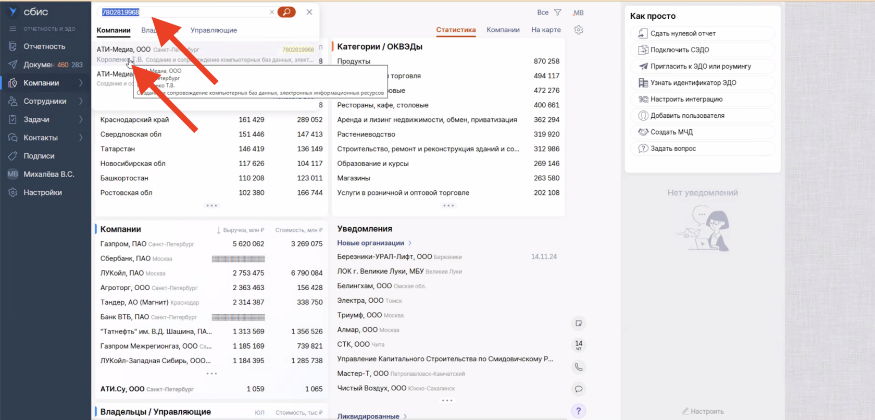Image resolution: width=875 pixels, height=420 pixels.
Task: Open the filter funnel icon near Все
Action: pyautogui.click(x=557, y=13)
